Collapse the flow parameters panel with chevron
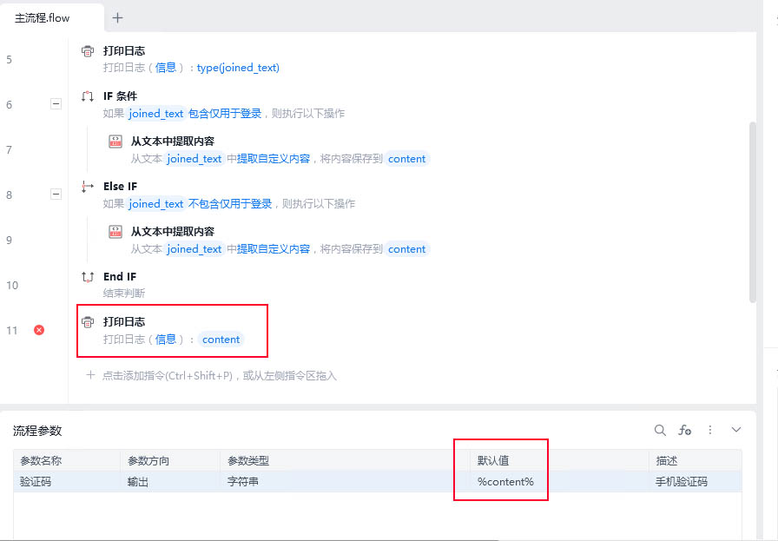The image size is (778, 541). [x=736, y=430]
